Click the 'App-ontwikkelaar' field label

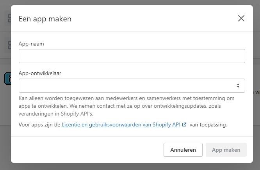[x=40, y=73]
